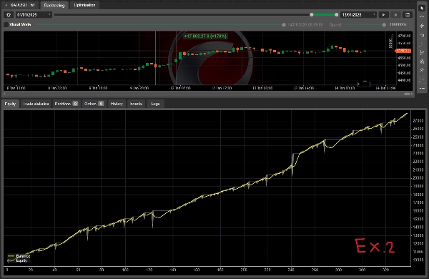Image resolution: width=429 pixels, height=279 pixels.
Task: Click the orange current price label
Action: coord(403,51)
